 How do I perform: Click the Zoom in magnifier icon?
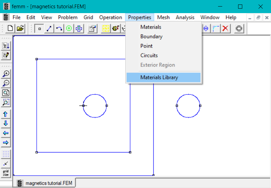6,74
